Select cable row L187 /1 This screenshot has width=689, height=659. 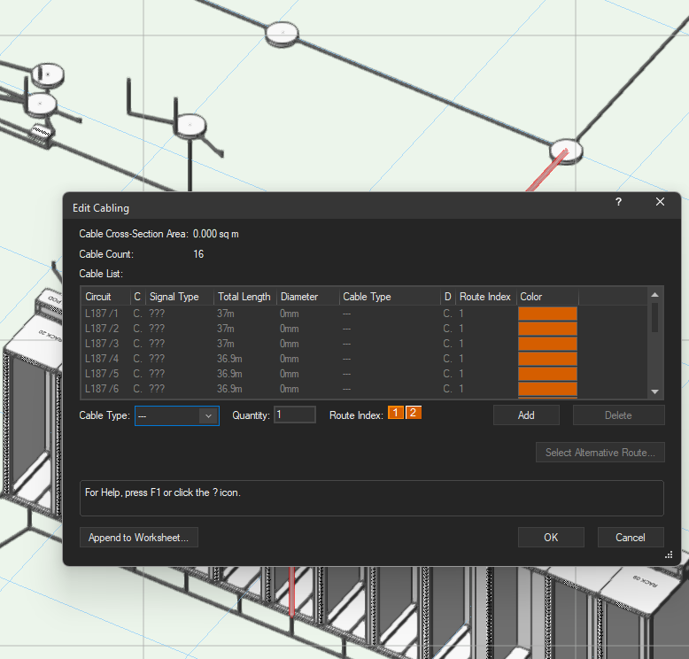[102, 314]
